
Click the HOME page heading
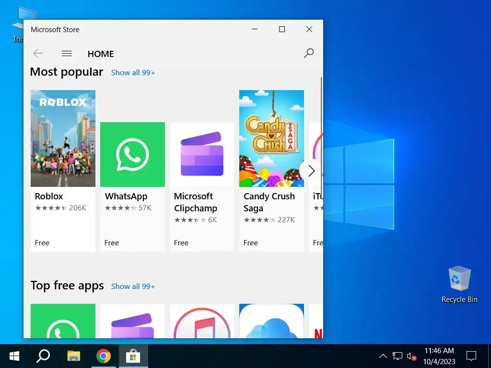click(101, 54)
